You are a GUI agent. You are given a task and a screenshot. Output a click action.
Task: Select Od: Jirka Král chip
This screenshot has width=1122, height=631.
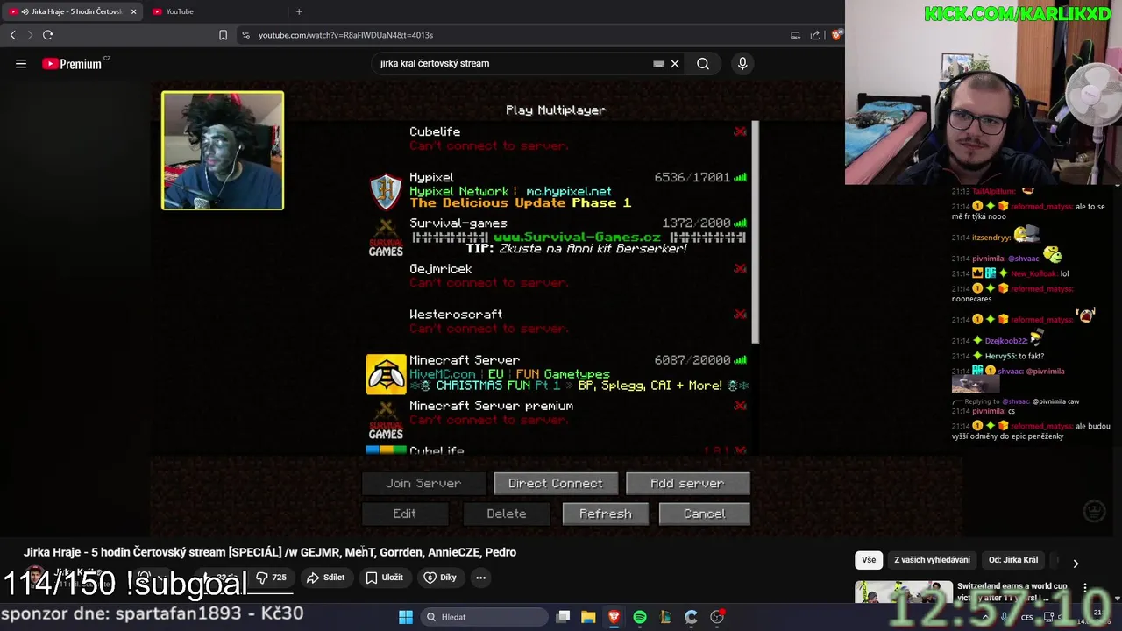1012,560
